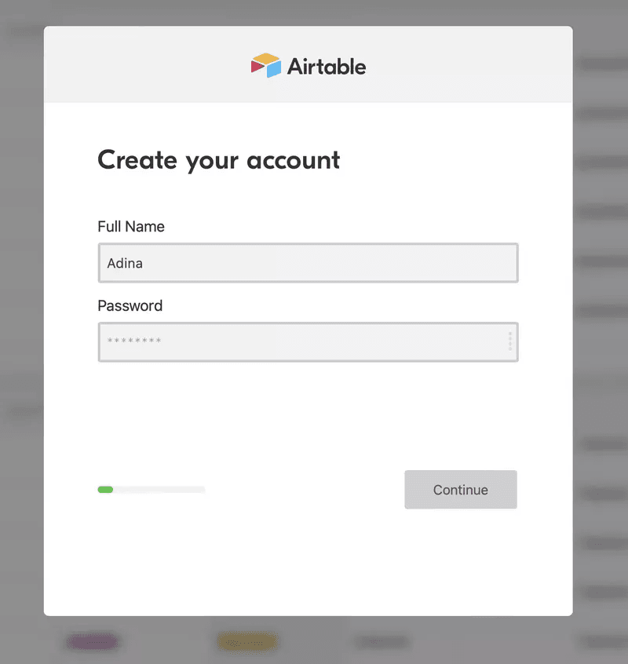The width and height of the screenshot is (628, 664).
Task: Click the green filled part of progress bar
Action: (105, 490)
